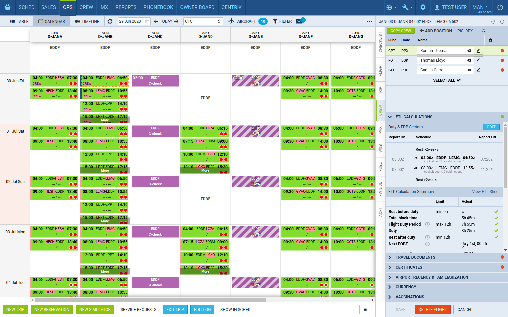Image resolution: width=508 pixels, height=317 pixels.
Task: Open View FTL Sheet link
Action: [486, 192]
